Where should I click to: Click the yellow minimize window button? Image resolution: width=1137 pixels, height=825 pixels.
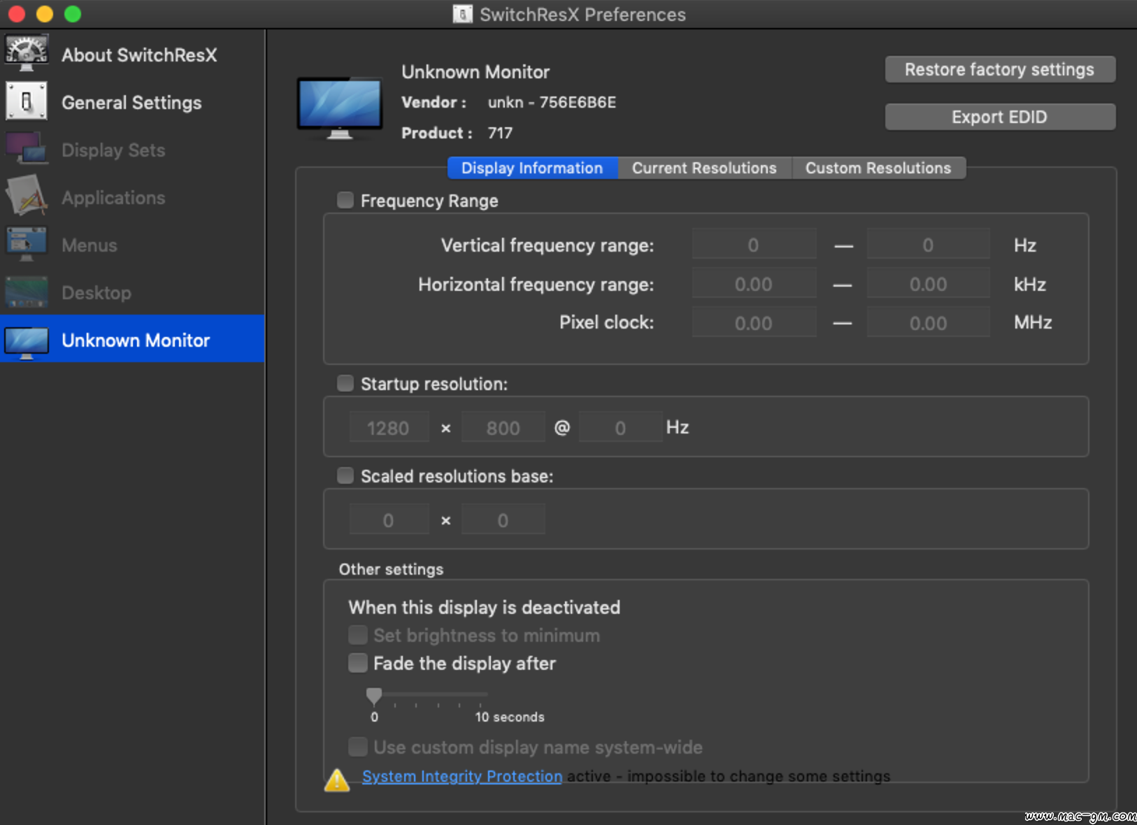(x=45, y=14)
